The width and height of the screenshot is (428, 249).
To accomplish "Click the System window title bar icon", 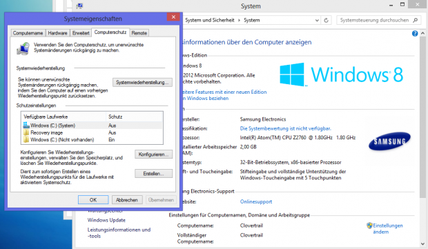I will pos(79,6).
